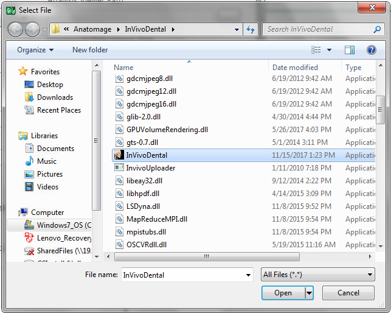
Task: Click the navigation pane scrollbar thumb
Action: pyautogui.click(x=96, y=141)
